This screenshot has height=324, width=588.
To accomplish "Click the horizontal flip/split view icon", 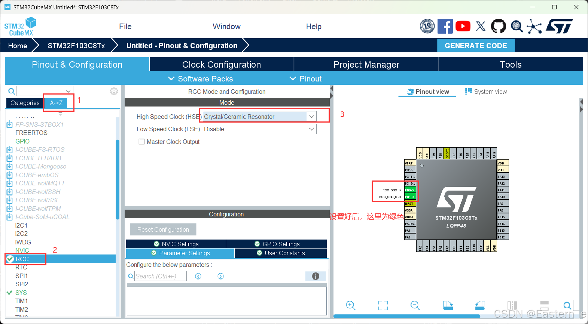I will [545, 305].
